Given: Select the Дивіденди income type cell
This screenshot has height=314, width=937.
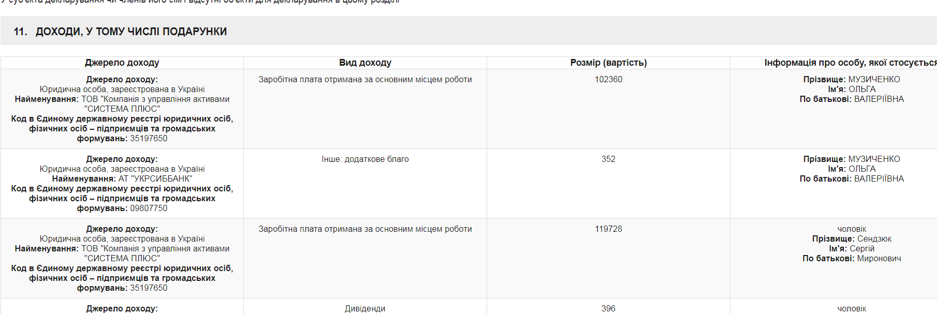Looking at the screenshot, I should click(365, 308).
